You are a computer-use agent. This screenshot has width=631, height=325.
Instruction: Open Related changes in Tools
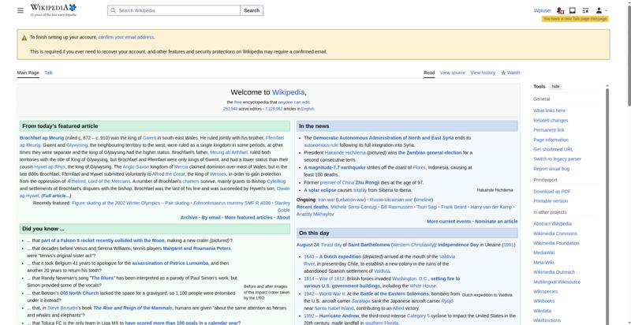tap(551, 120)
